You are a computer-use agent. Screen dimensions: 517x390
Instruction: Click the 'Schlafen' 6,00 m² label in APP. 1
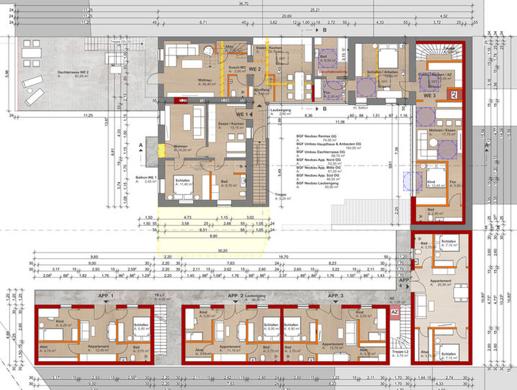click(x=141, y=325)
